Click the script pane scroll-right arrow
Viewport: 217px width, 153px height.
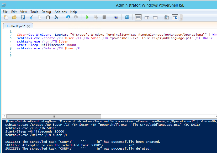click(x=215, y=117)
